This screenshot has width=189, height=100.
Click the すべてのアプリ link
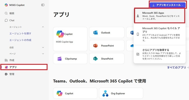point(176,68)
